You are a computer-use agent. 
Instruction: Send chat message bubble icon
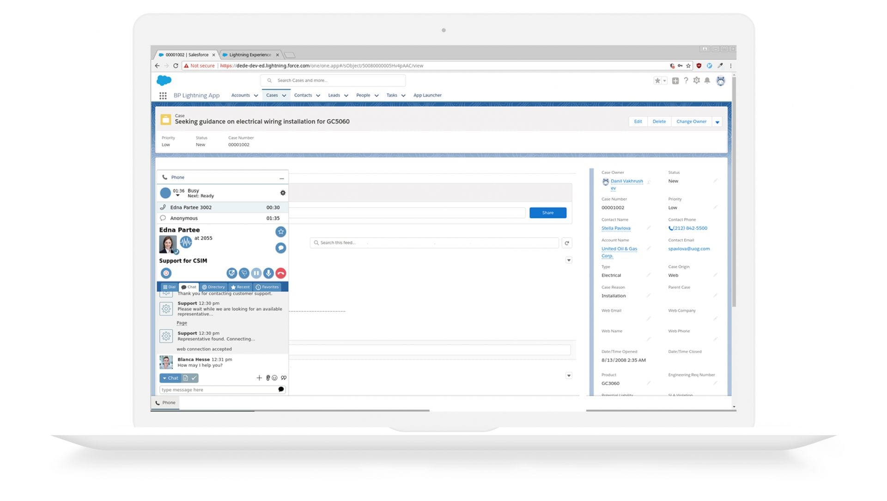point(281,390)
